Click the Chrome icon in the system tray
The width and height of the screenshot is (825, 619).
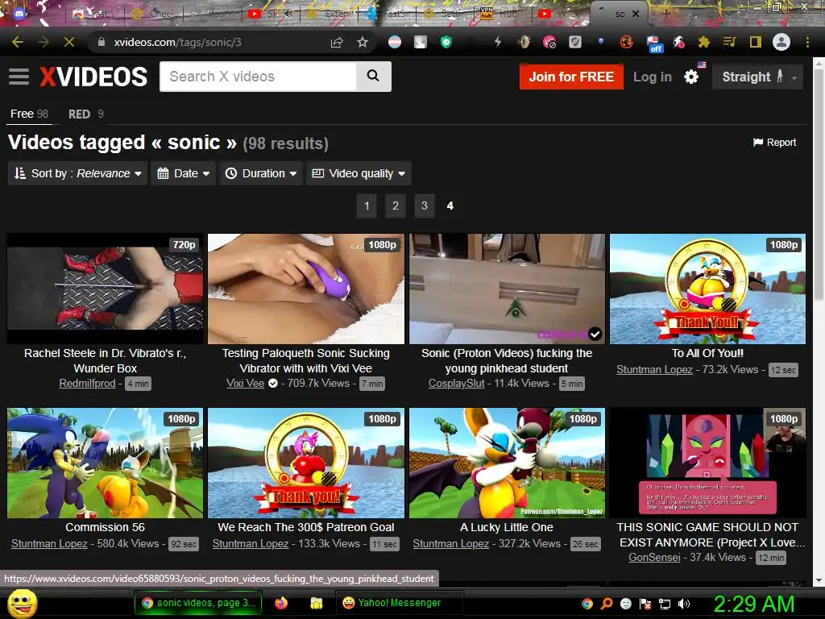tap(587, 604)
